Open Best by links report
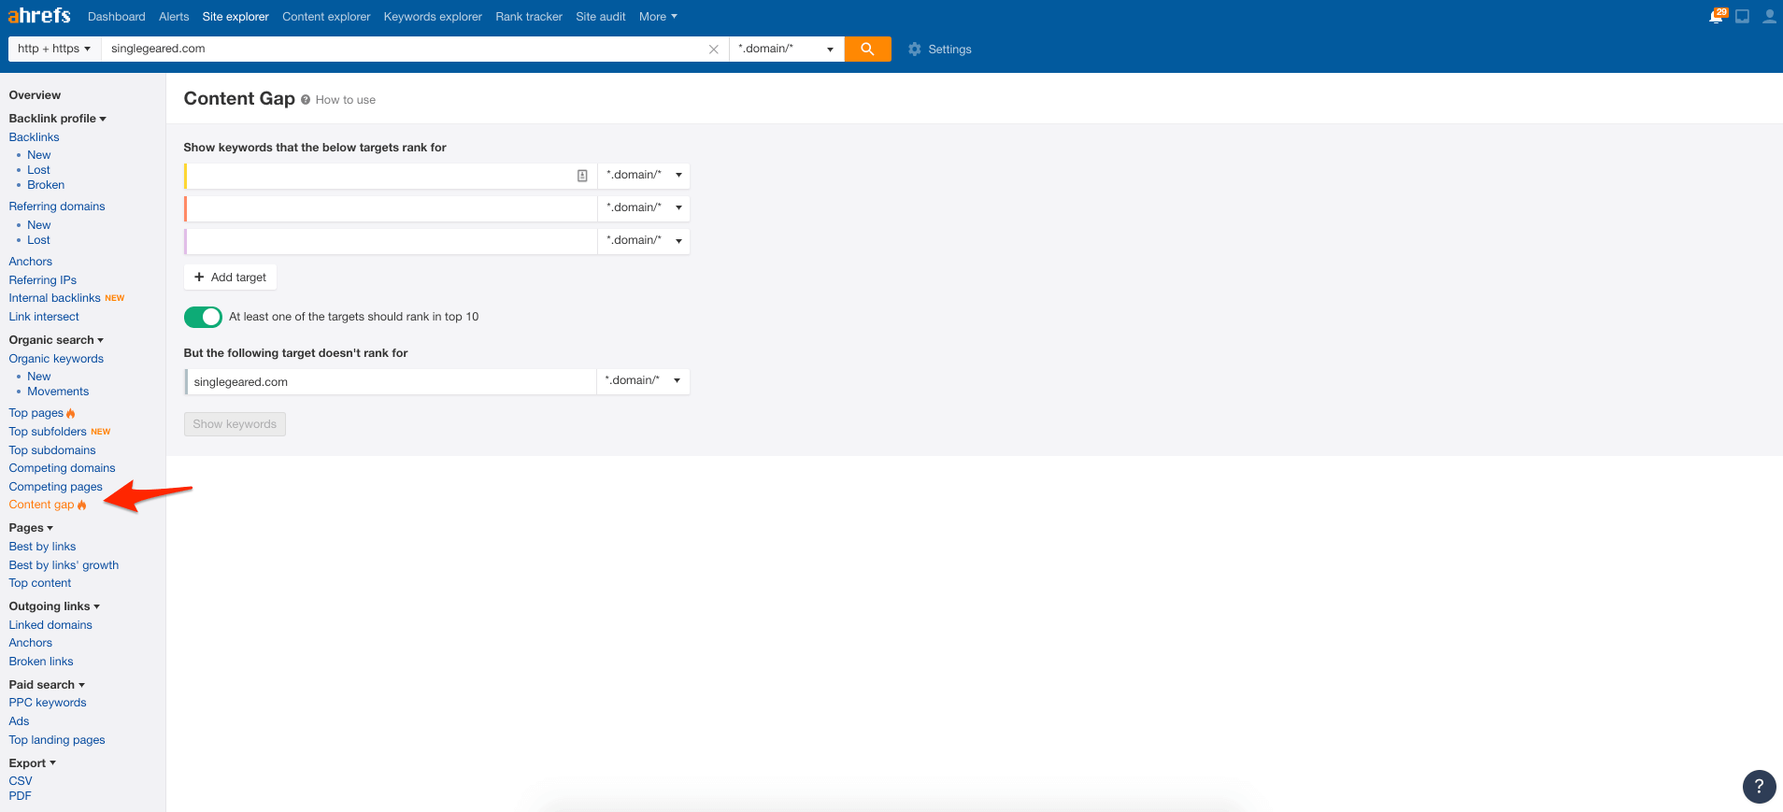 coord(42,547)
